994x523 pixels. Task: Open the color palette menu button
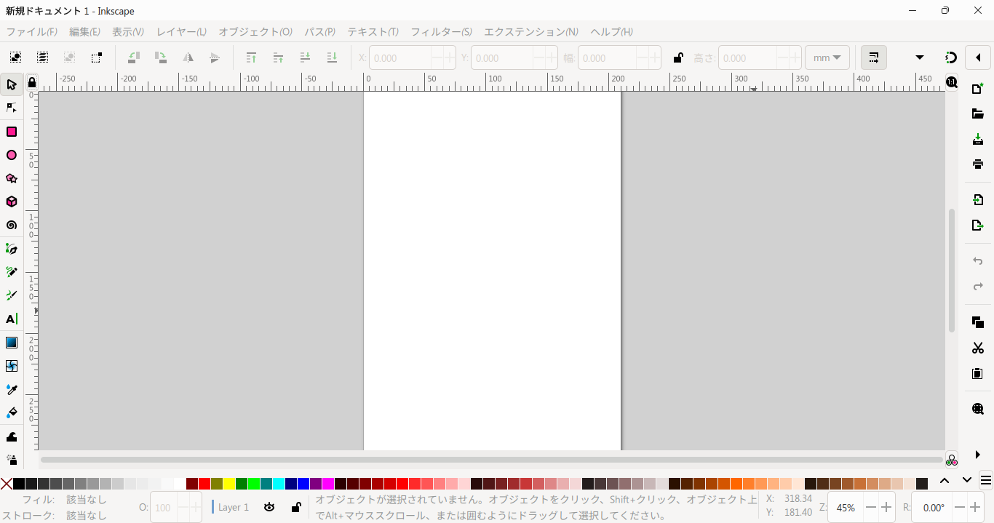986,480
